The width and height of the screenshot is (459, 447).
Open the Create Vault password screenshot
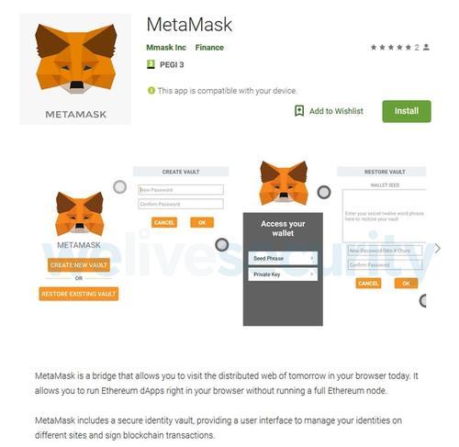181,197
